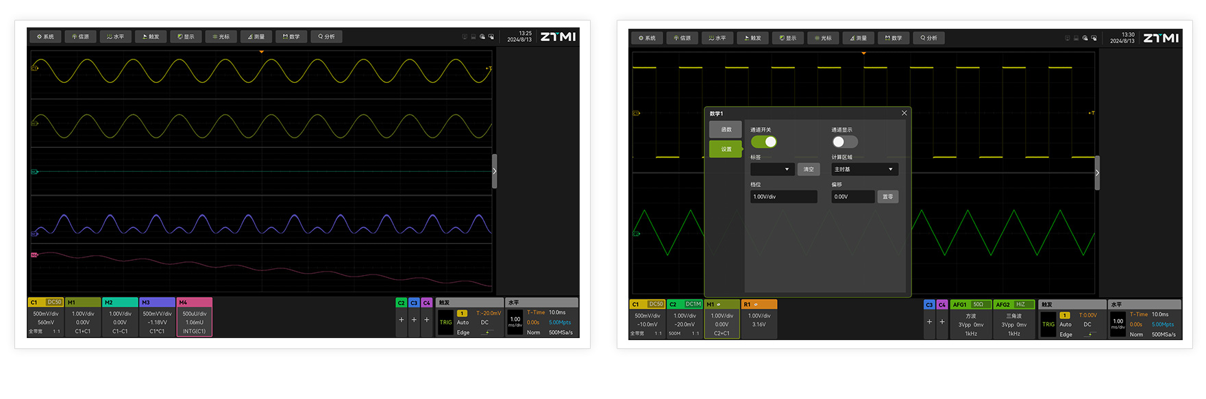
Task: Click the M4 waveform marker in left oscilloscope
Action: 34,255
